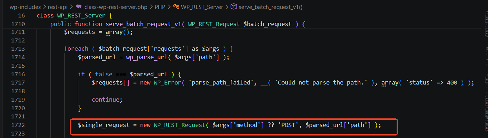Click the method cube icon before serve_batch_request_v1

pyautogui.click(x=234, y=7)
